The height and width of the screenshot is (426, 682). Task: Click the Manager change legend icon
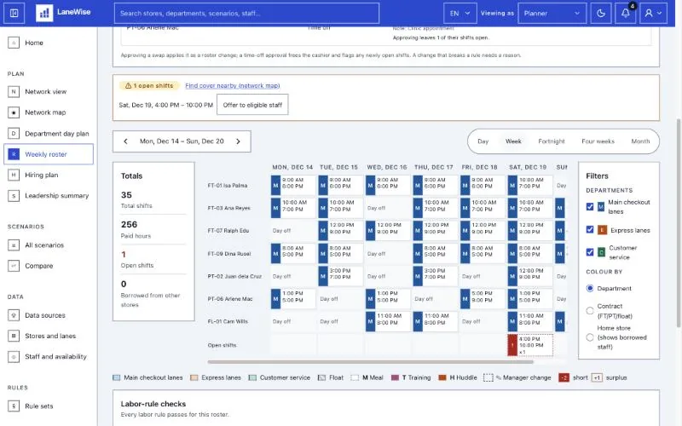click(x=488, y=377)
